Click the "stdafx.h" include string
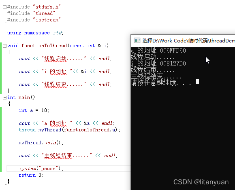The height and width of the screenshot is (190, 235). tap(47, 7)
